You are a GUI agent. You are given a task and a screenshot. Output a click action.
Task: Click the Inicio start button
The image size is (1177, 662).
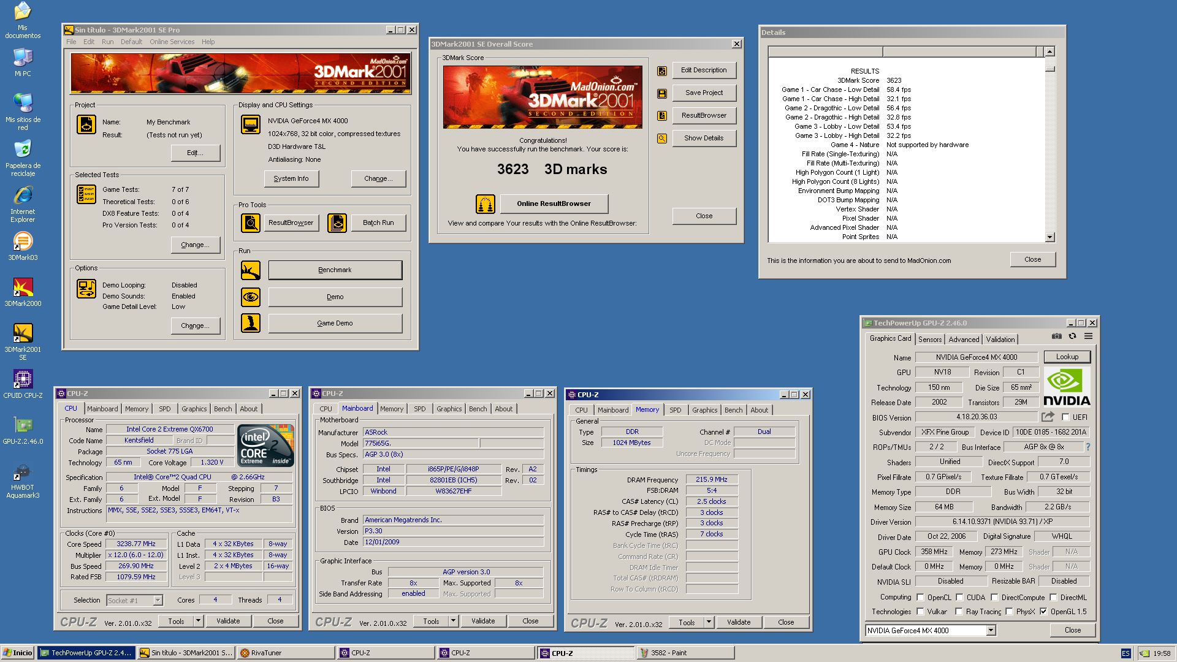point(17,653)
